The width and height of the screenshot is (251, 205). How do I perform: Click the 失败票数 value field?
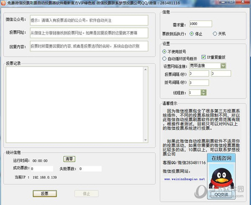(x=90, y=169)
